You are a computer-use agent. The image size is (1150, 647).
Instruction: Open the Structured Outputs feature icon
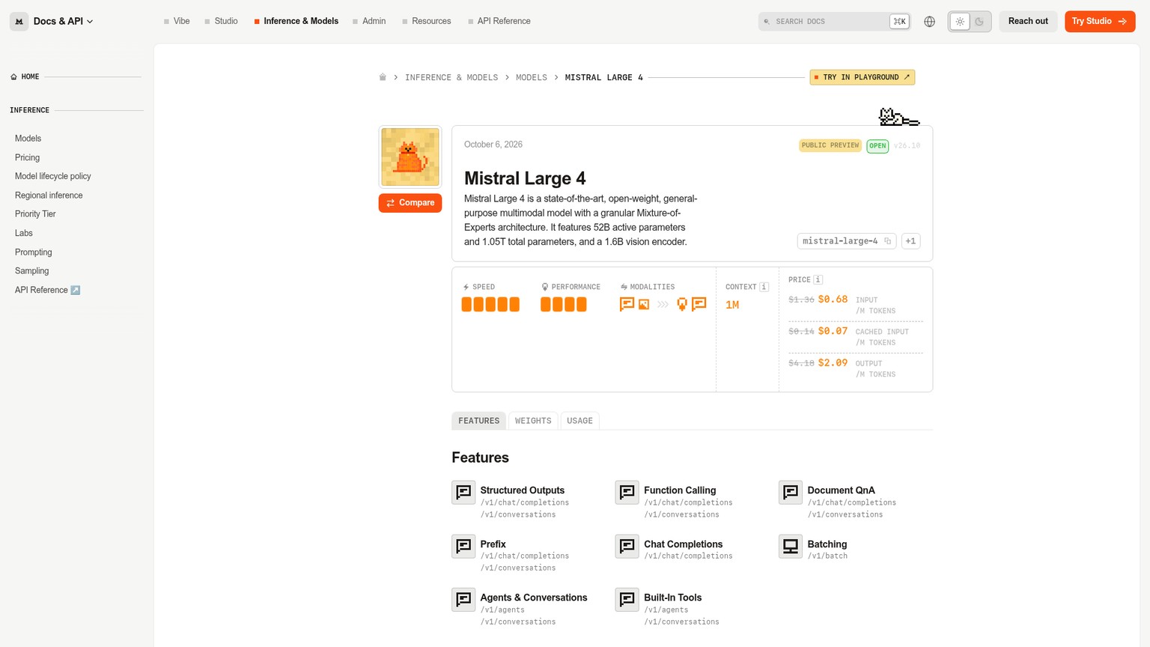click(x=463, y=493)
